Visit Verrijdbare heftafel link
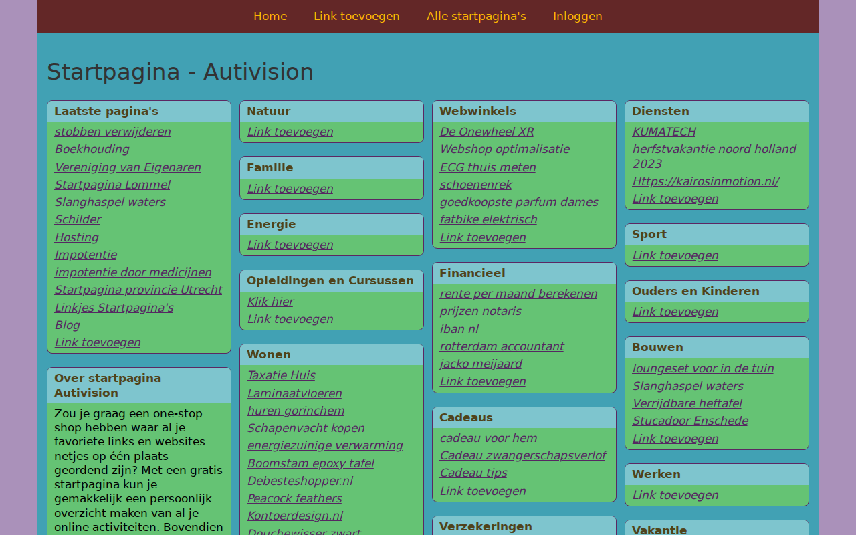Viewport: 856px width, 535px height. click(687, 403)
